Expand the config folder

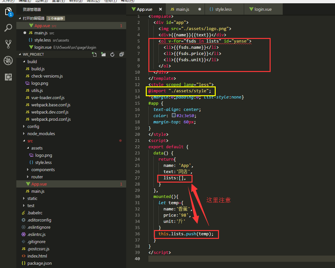click(x=24, y=126)
